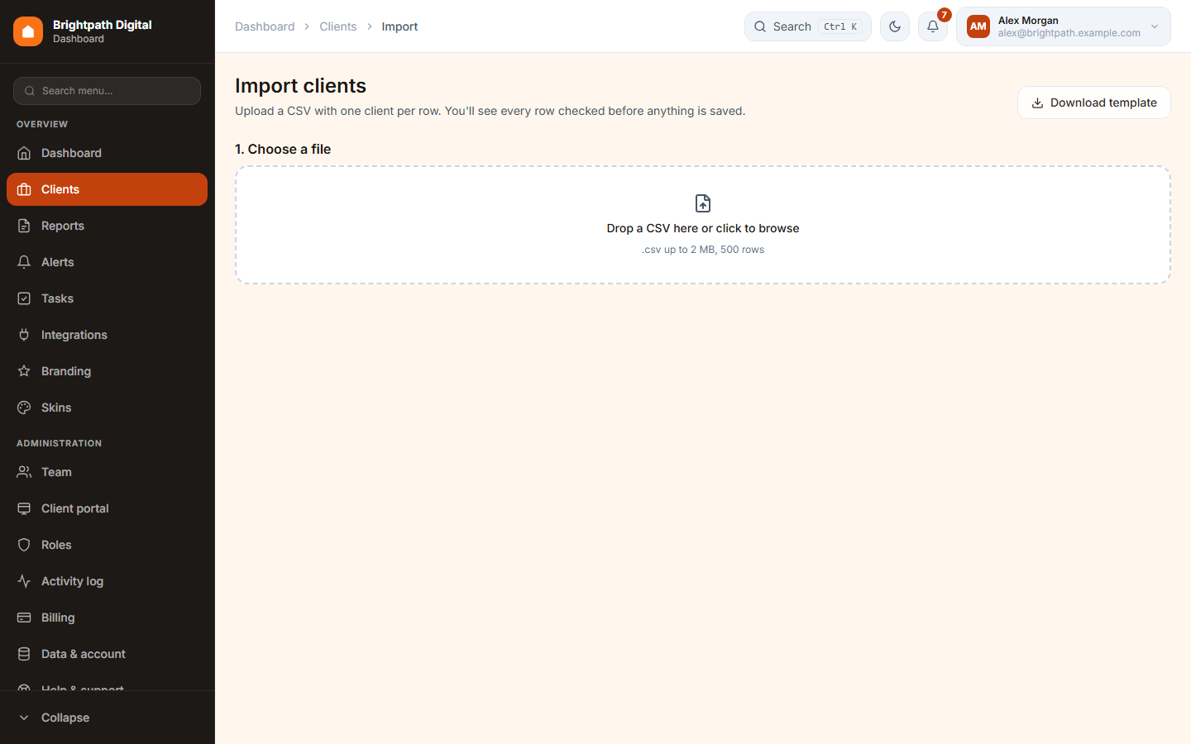The height and width of the screenshot is (744, 1191).
Task: Click the Client portal monitor icon
Action: [x=24, y=508]
